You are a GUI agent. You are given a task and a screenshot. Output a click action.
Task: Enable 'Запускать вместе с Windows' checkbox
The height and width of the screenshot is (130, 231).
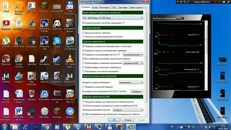[83, 33]
